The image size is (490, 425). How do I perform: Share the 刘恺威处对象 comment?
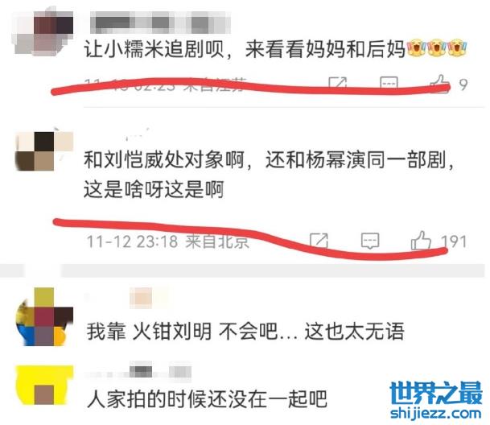click(319, 241)
